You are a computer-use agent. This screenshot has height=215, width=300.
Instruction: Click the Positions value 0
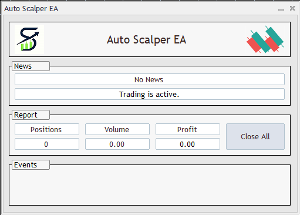pos(47,144)
